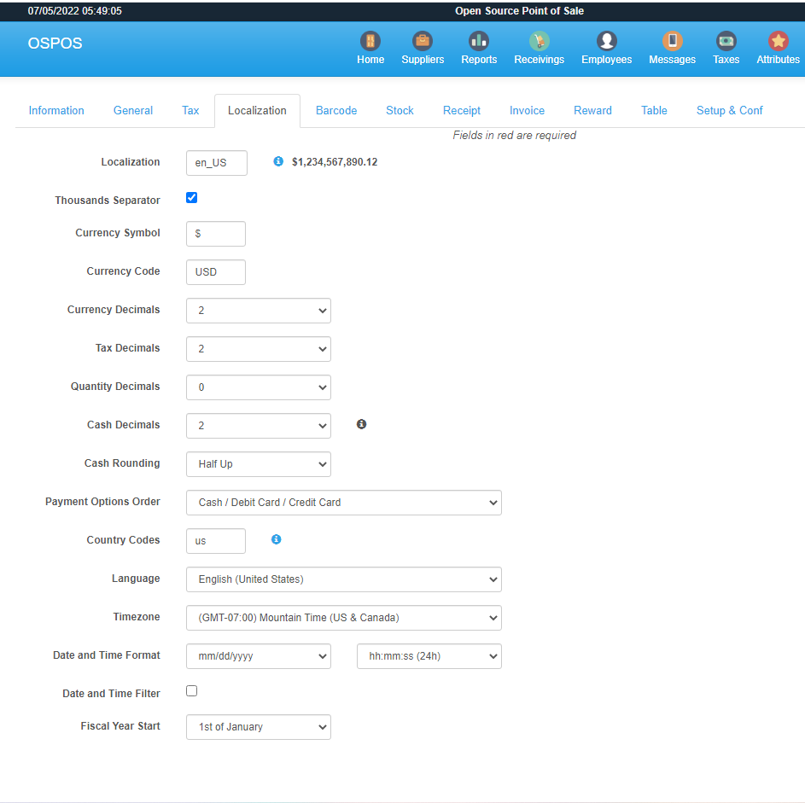Toggle the Thousands Separator checkbox

(x=191, y=197)
